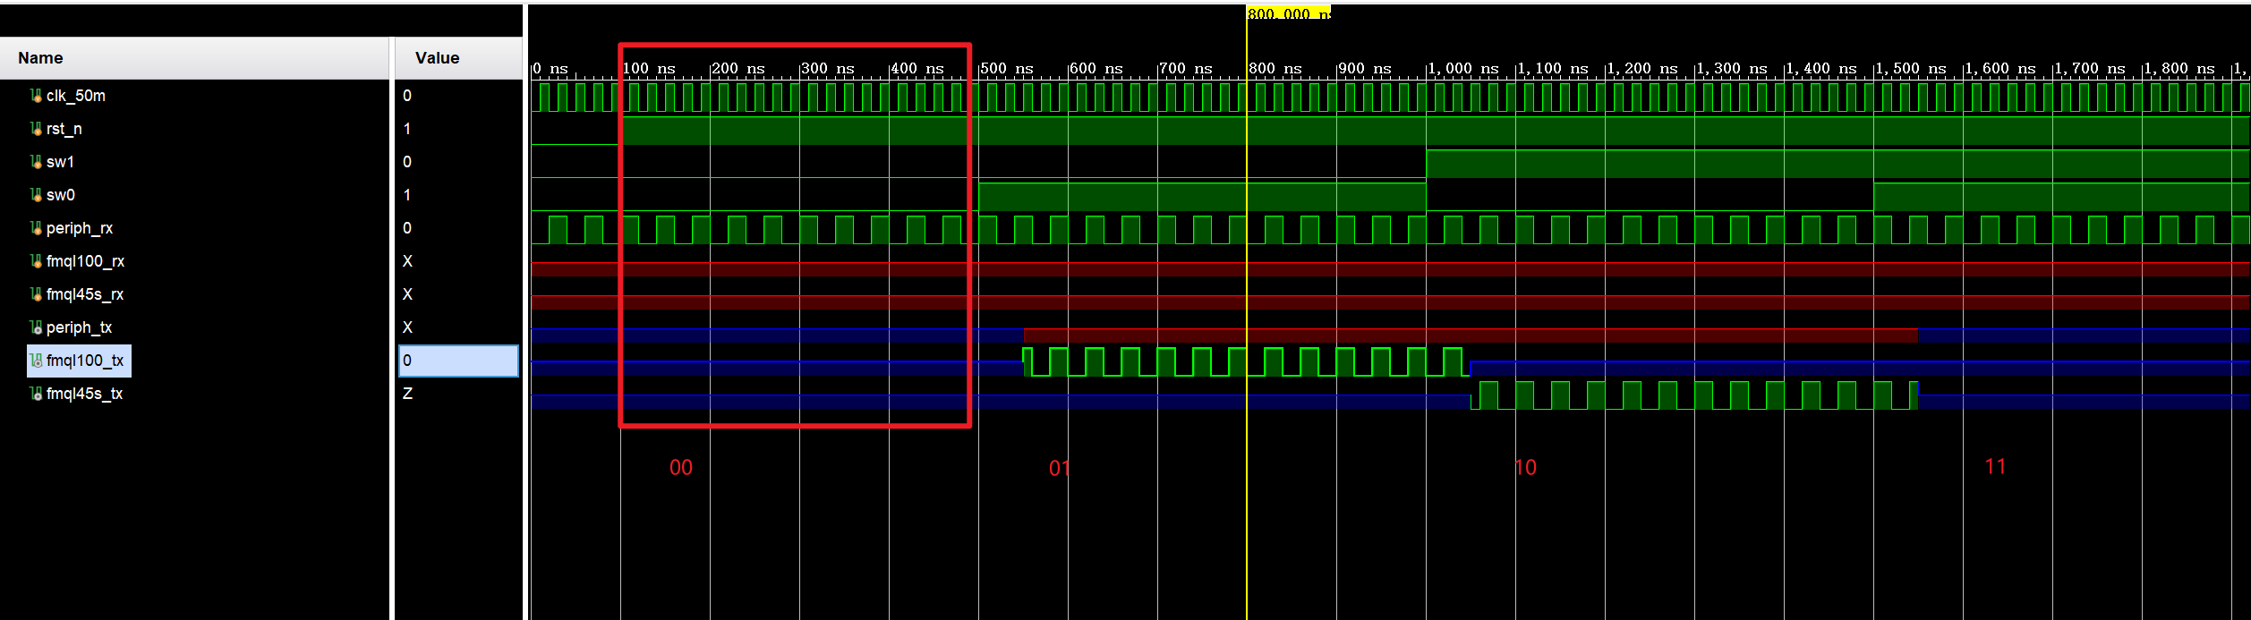Image resolution: width=2251 pixels, height=620 pixels.
Task: Click the periph_tx signal icon
Action: pyautogui.click(x=36, y=327)
